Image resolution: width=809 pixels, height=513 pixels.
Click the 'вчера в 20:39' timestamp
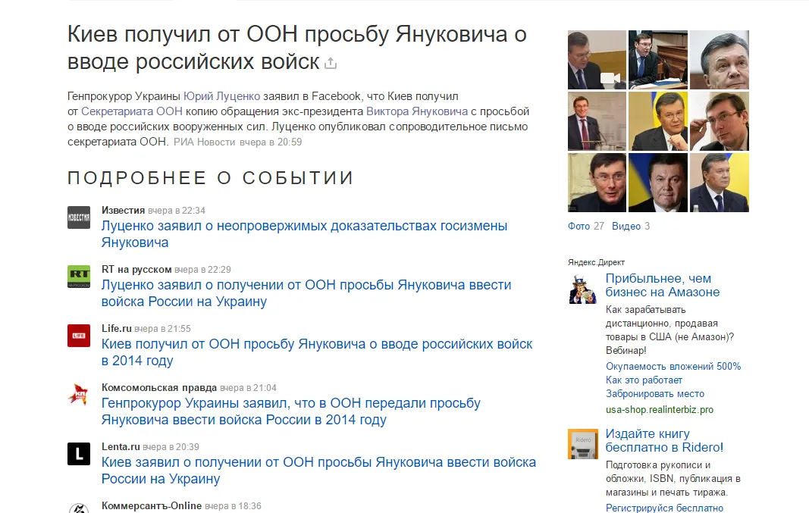pos(171,447)
